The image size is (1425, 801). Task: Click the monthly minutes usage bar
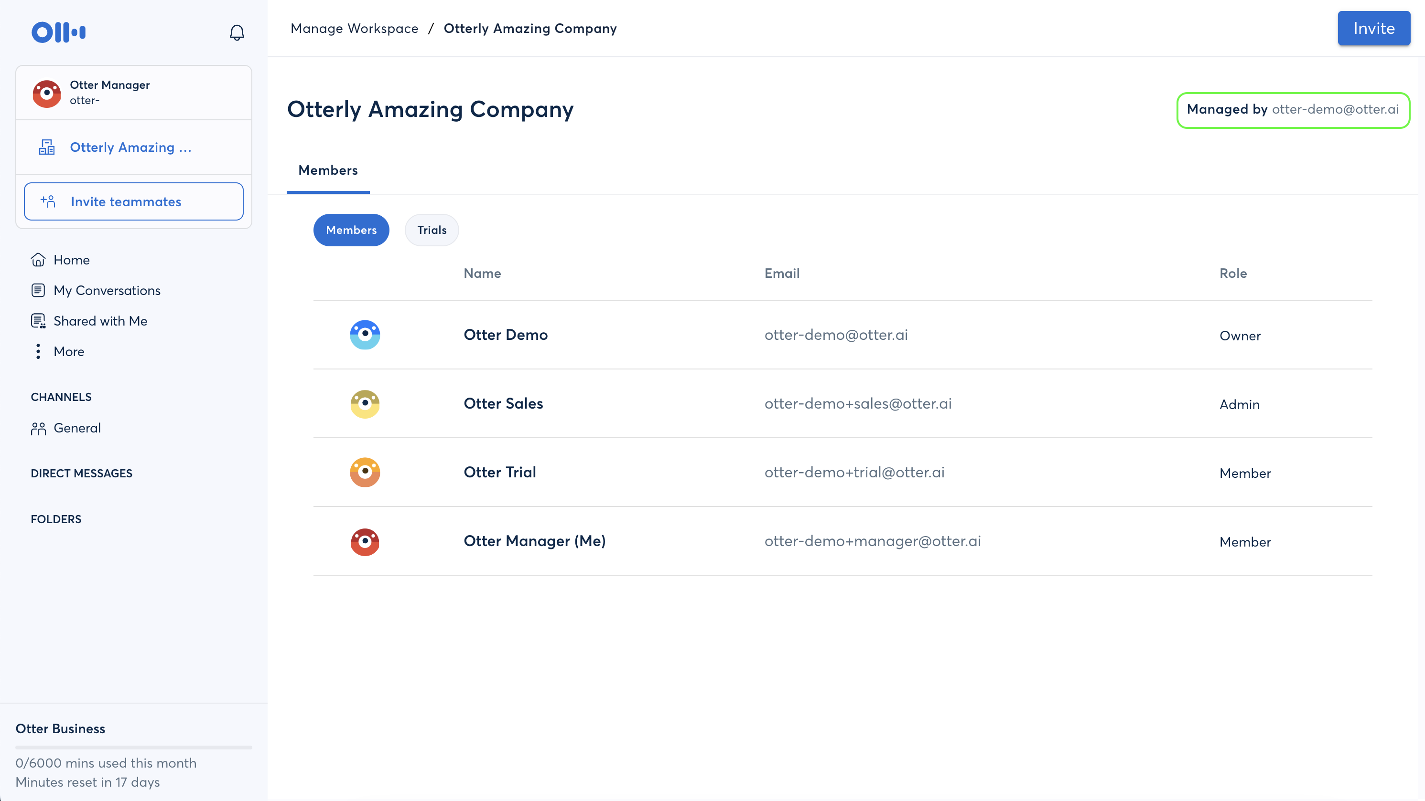tap(134, 747)
